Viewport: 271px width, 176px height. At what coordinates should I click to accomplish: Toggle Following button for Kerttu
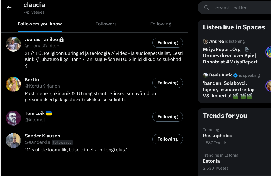167,83
